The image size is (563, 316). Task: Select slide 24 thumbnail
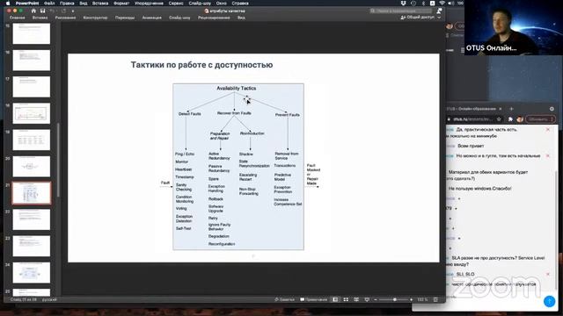tap(32, 272)
